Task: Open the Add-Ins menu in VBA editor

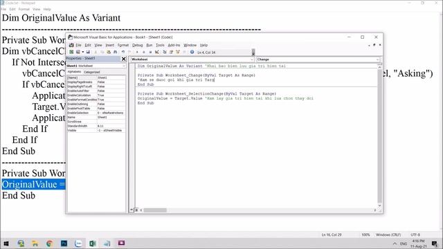Action: coord(174,45)
